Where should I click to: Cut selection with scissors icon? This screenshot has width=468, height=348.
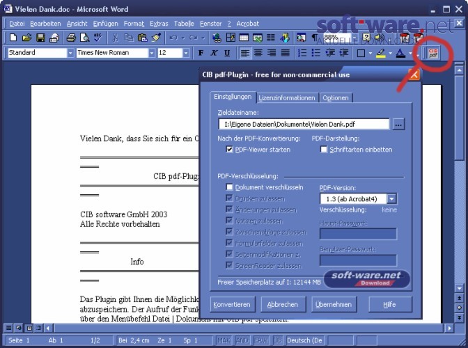[115, 38]
